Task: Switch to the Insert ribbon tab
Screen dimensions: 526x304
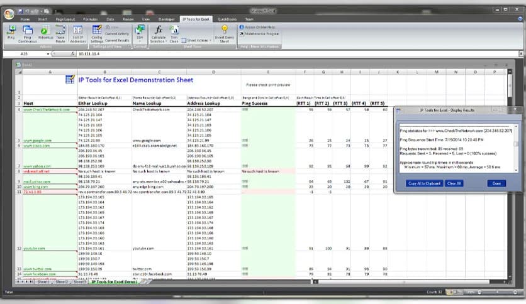Action: click(x=43, y=19)
